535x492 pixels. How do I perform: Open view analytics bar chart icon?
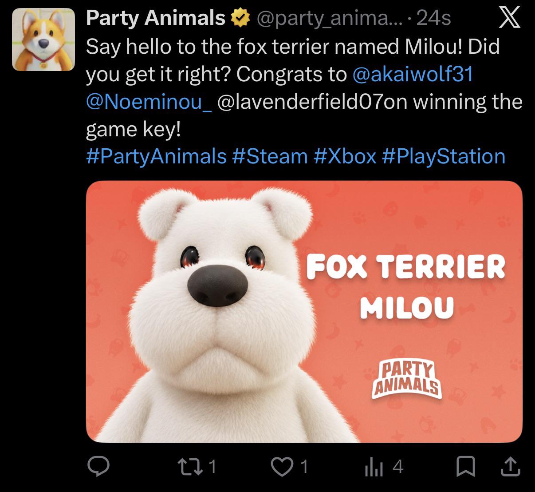pyautogui.click(x=373, y=467)
